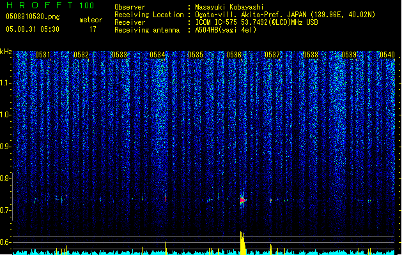Viewport: 402px width, 255px height.
Task: Click the kHz axis unit label
Action: pyautogui.click(x=6, y=52)
